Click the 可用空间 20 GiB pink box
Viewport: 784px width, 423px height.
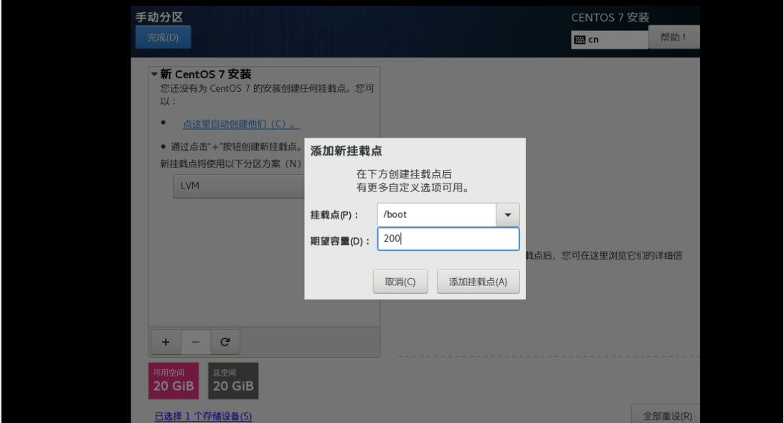coord(174,381)
